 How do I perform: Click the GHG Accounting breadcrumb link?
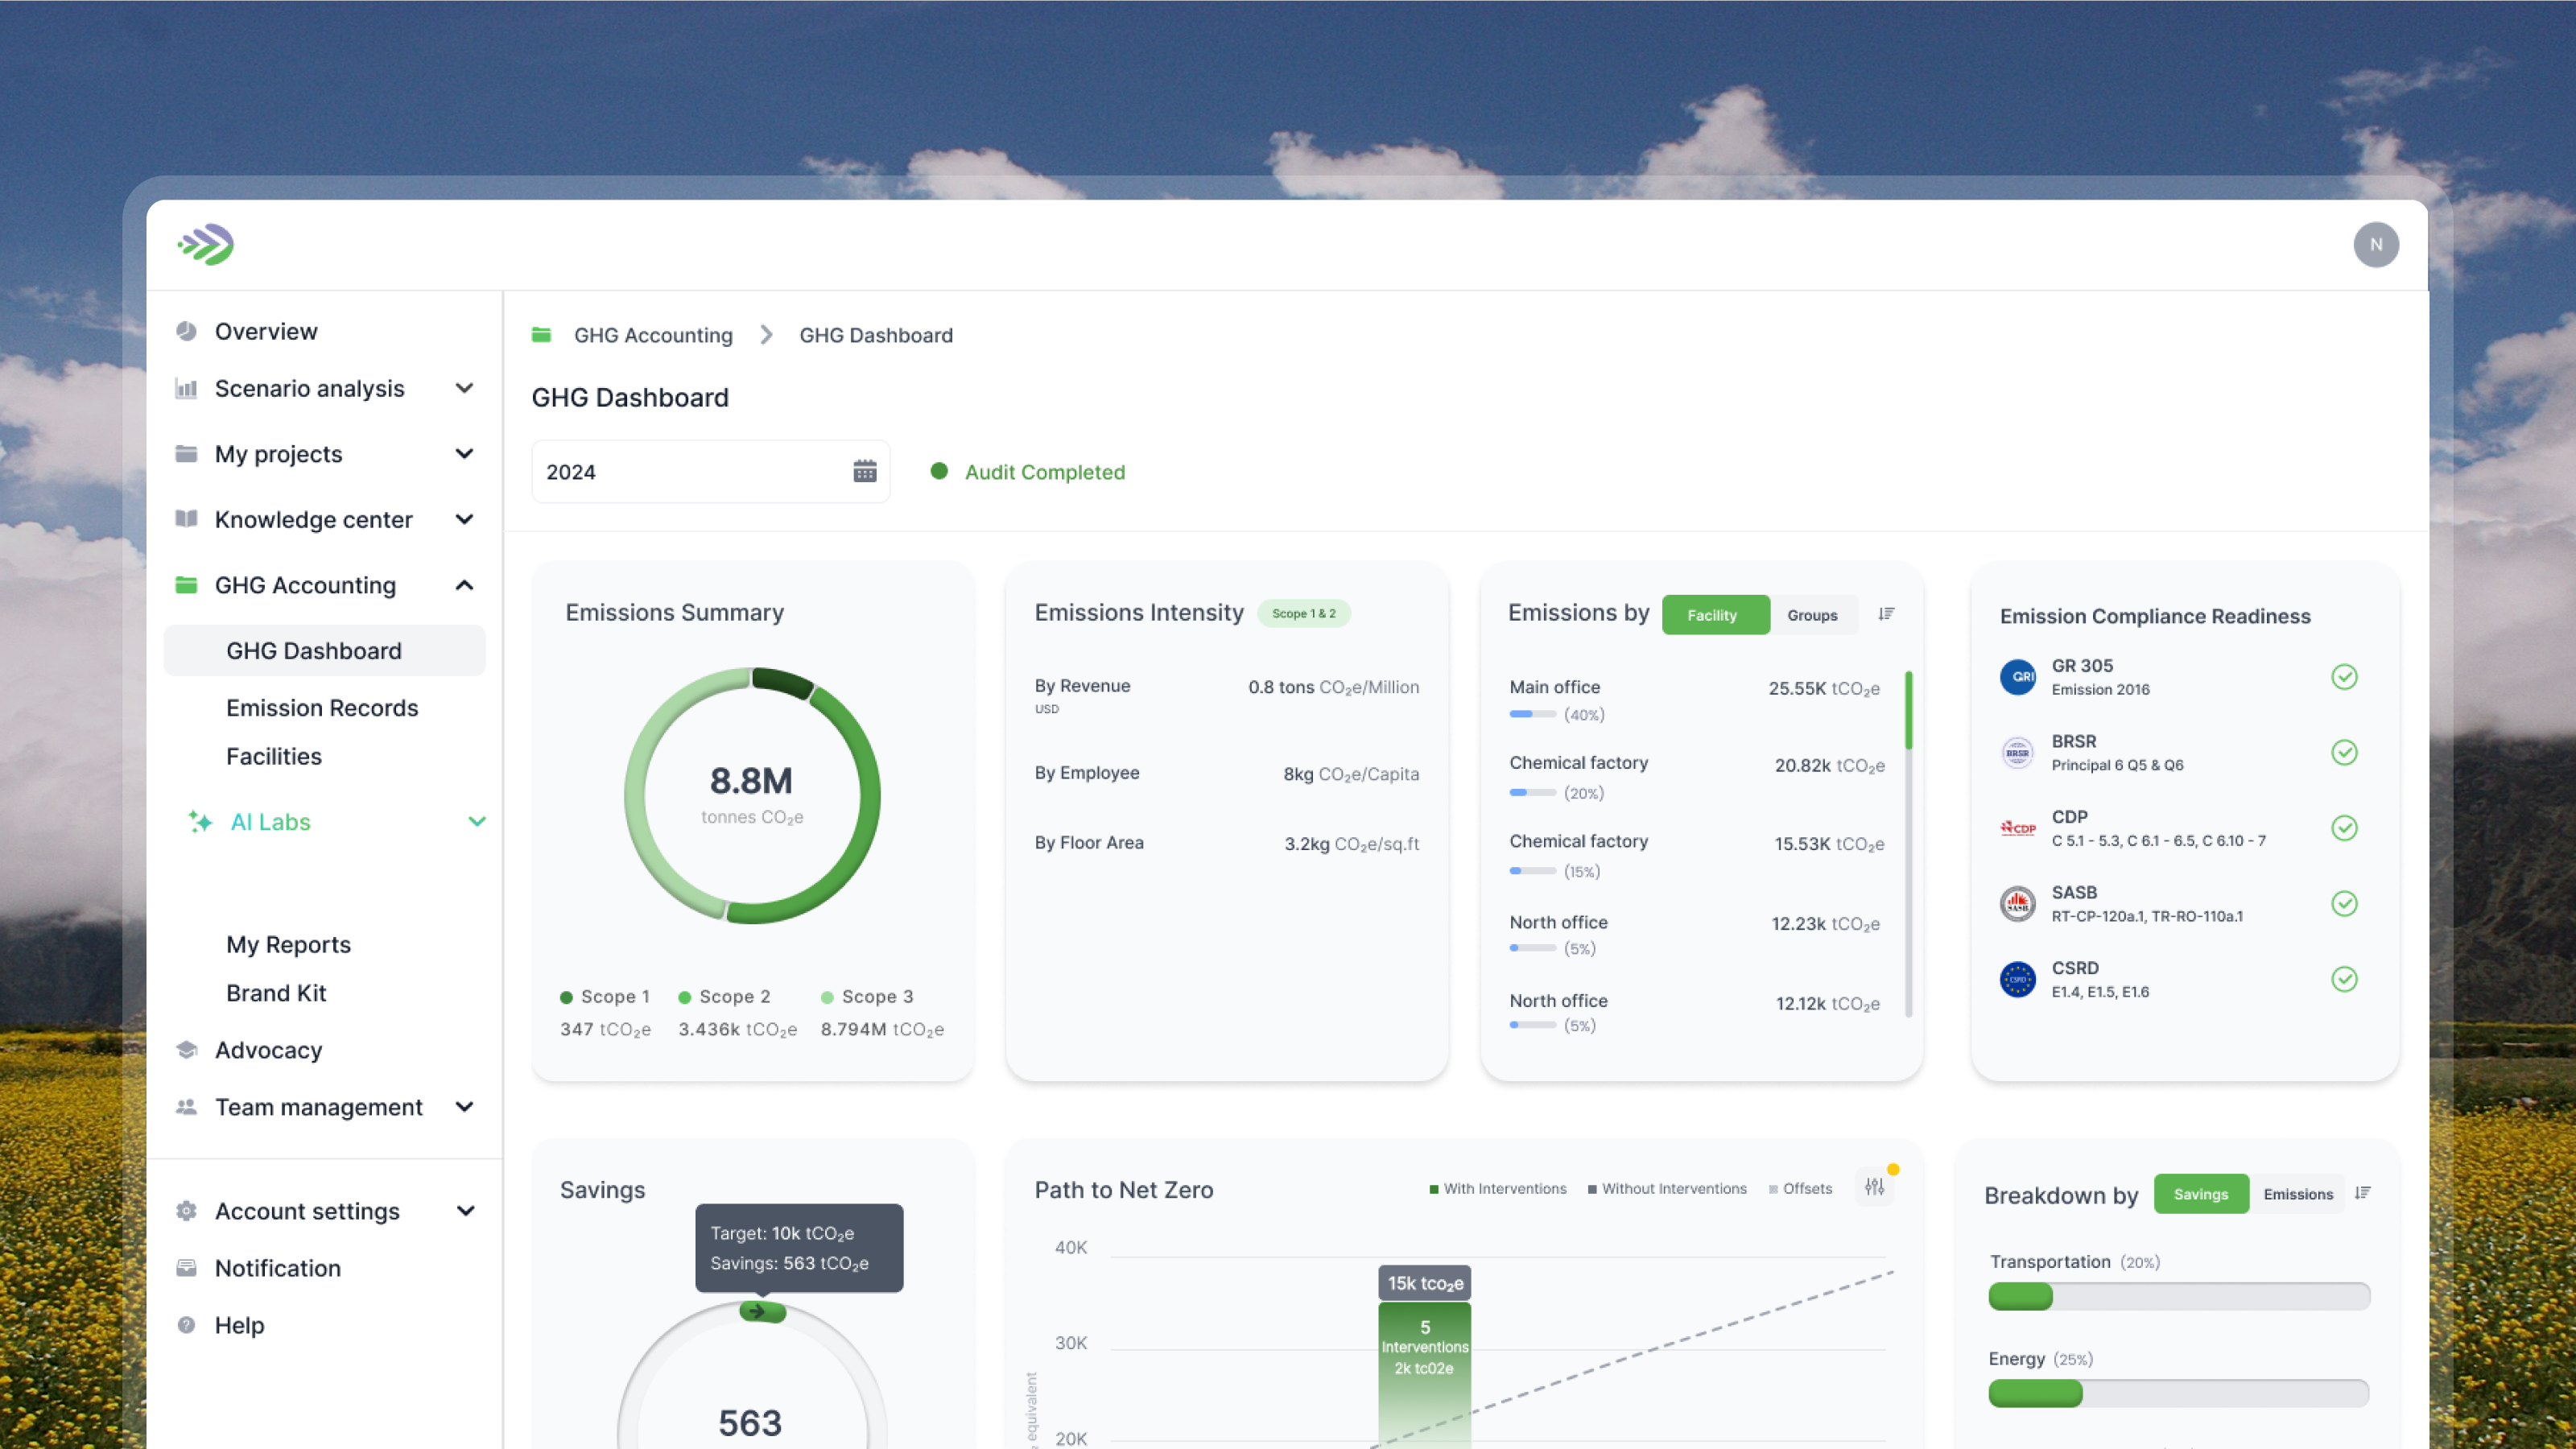click(652, 335)
